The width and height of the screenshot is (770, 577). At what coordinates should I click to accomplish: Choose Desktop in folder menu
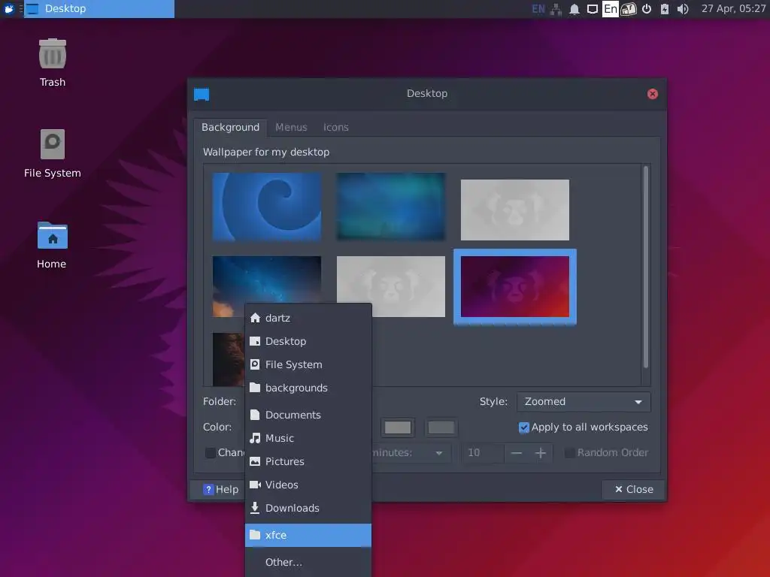coord(308,341)
